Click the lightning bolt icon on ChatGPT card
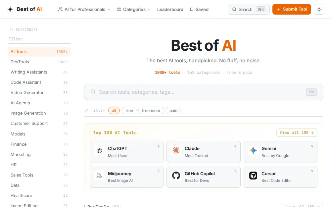This screenshot has width=331, height=207. [x=159, y=146]
